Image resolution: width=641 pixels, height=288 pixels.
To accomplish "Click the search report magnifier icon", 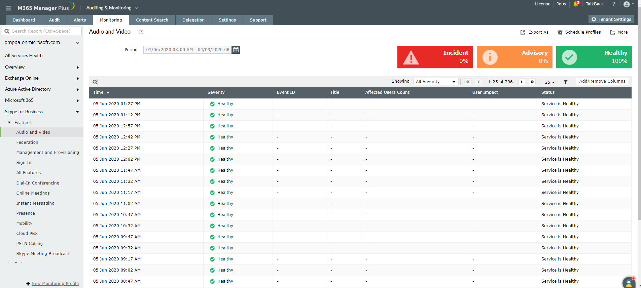I will coord(7,31).
